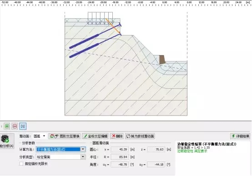Click the 图形交互替换 button
Image resolution: width=252 pixels, height=176 pixels.
pyautogui.click(x=65, y=136)
